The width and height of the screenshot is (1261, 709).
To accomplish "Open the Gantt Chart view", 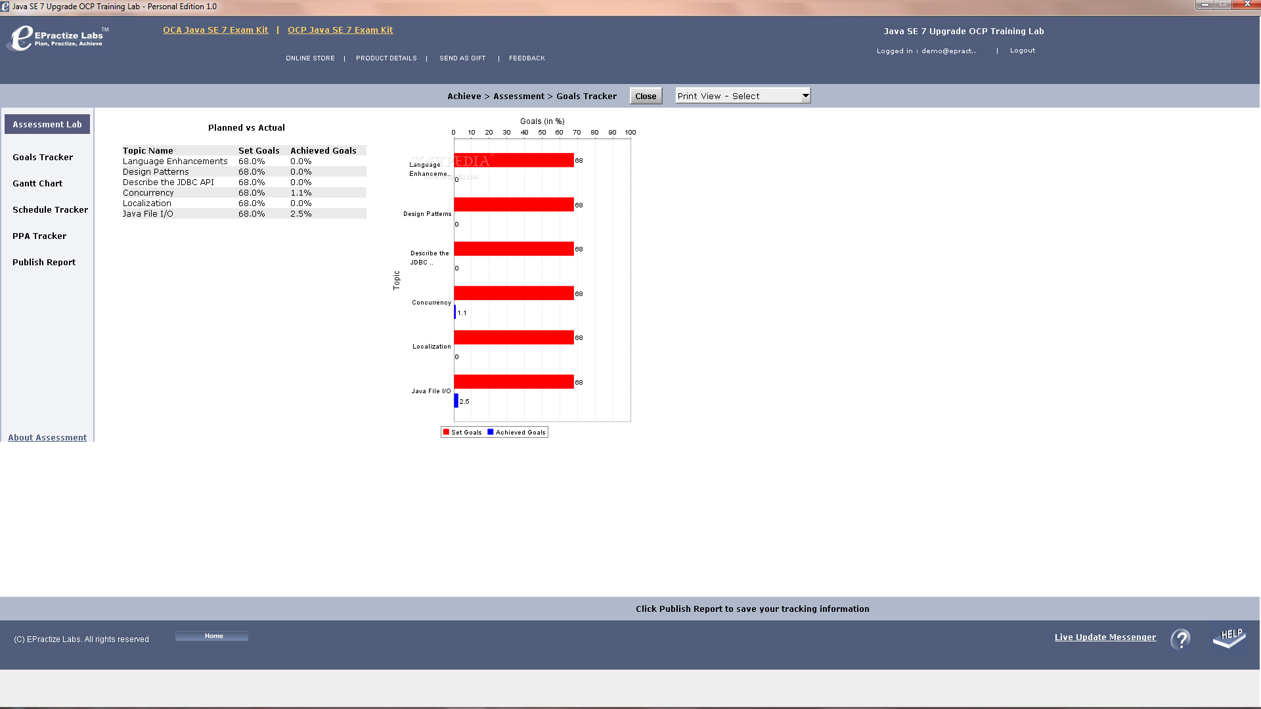I will (37, 183).
